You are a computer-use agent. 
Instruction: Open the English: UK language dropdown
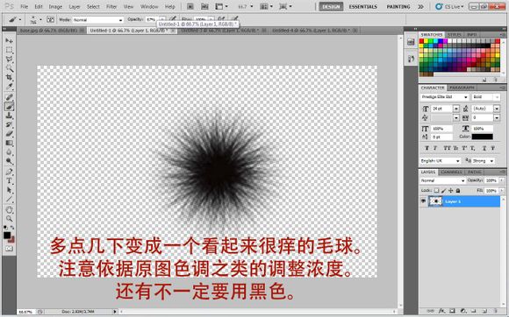pos(441,160)
